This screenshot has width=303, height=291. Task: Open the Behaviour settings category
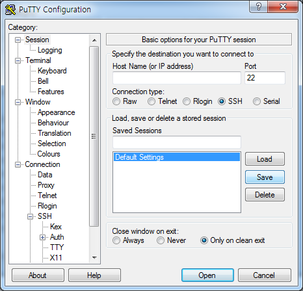click(x=53, y=123)
